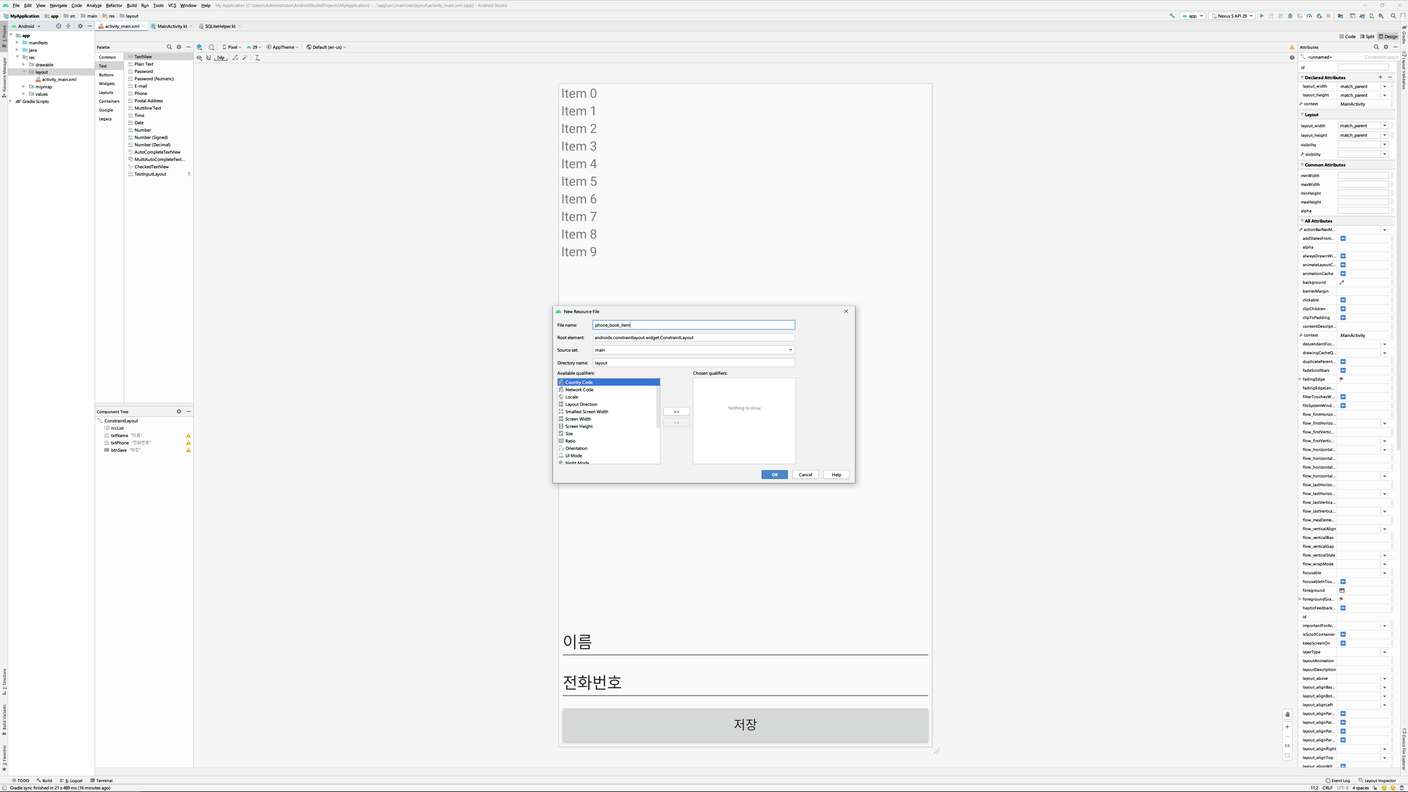Click the Debug app bug icon
Image resolution: width=1408 pixels, height=792 pixels.
[1291, 16]
